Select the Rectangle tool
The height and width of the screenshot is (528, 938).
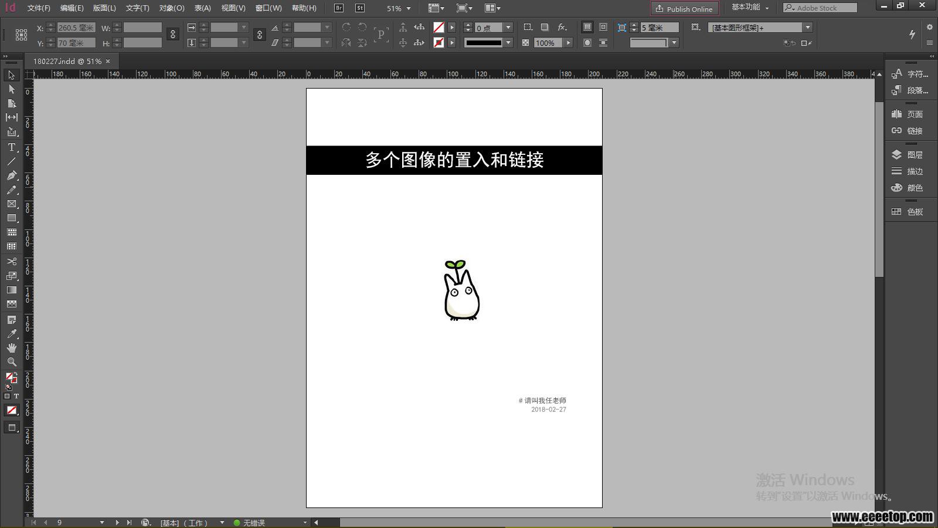pyautogui.click(x=11, y=218)
